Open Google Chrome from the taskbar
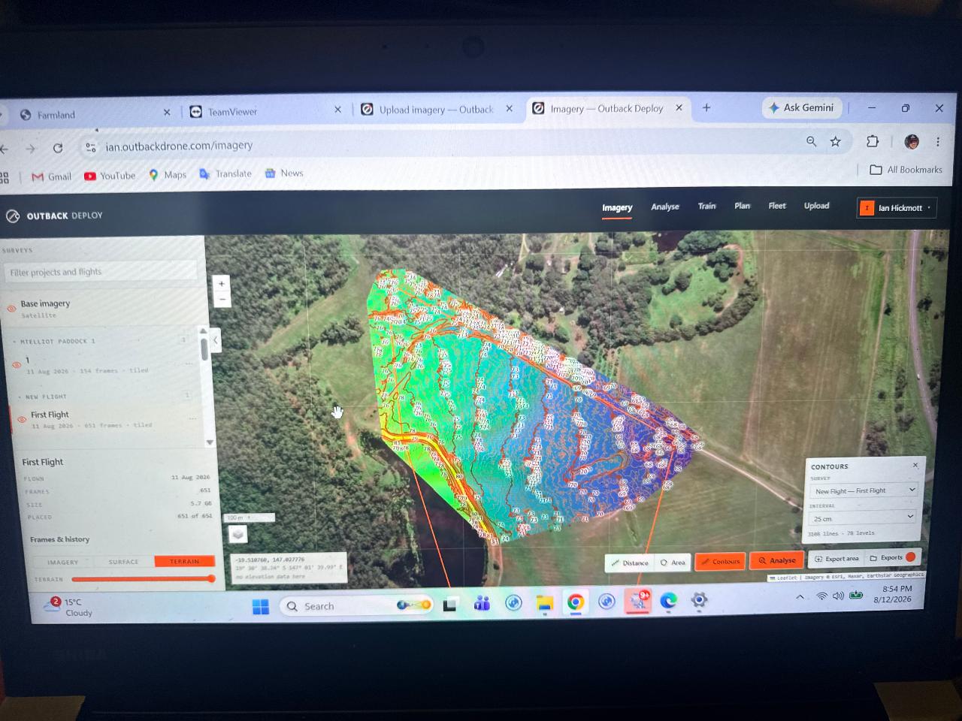 (x=576, y=602)
